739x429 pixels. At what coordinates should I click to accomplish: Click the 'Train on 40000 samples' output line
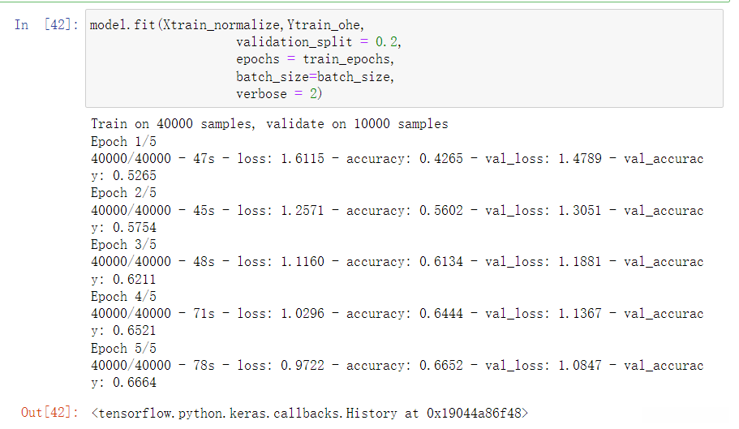tap(269, 124)
